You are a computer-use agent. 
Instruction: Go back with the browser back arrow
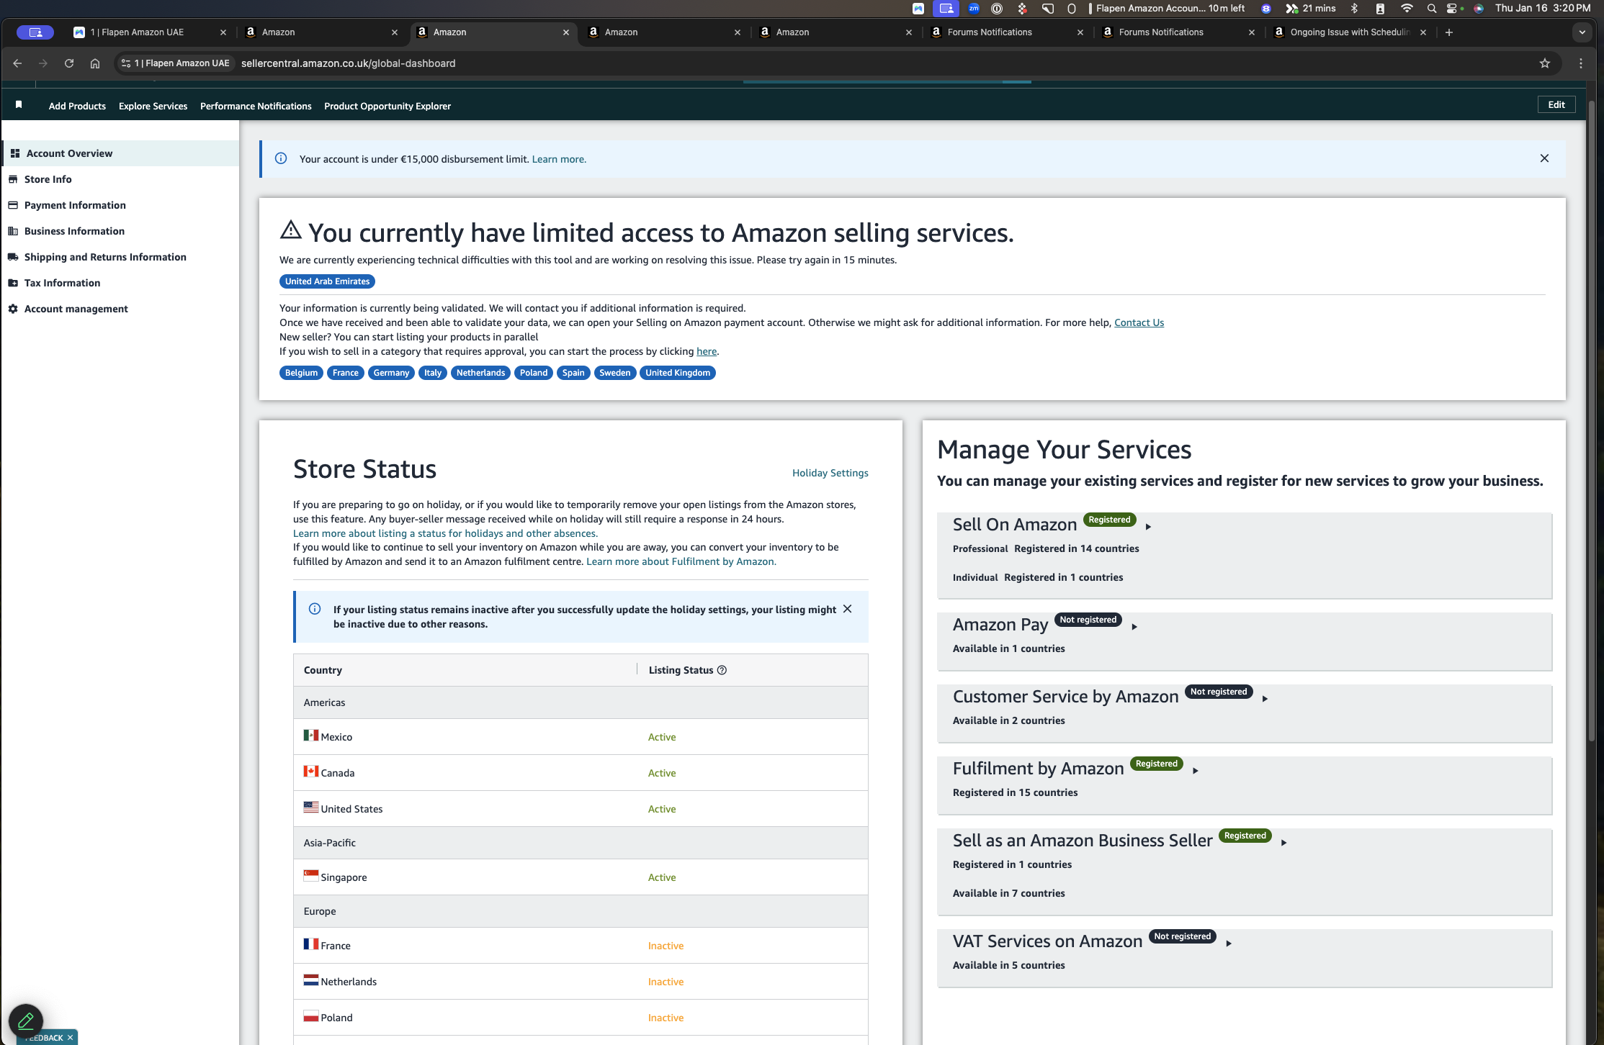coord(17,63)
